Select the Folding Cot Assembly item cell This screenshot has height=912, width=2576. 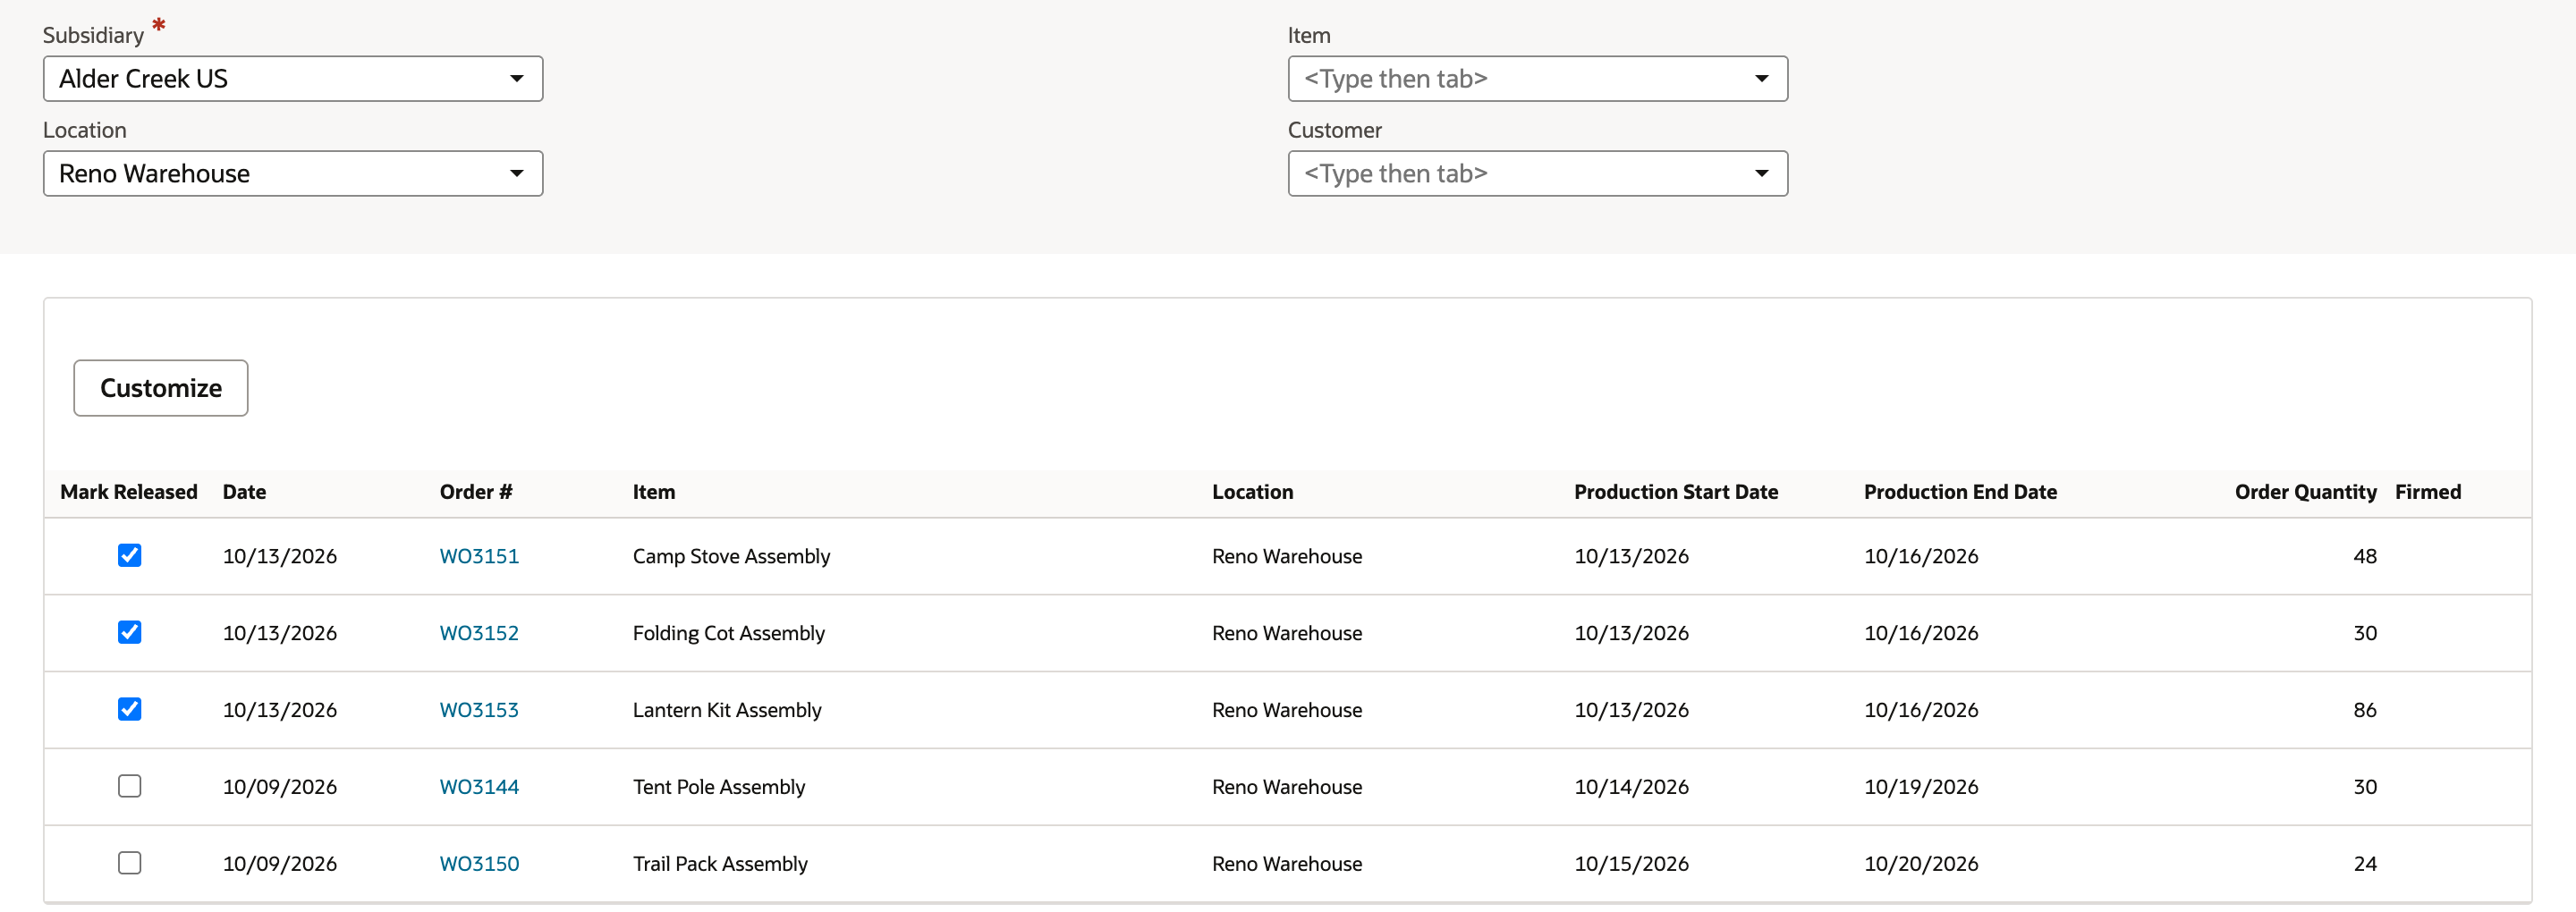(728, 633)
